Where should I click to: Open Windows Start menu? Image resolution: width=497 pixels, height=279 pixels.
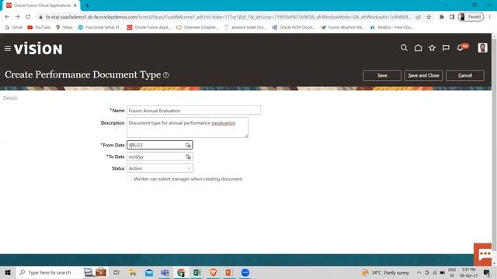8,272
